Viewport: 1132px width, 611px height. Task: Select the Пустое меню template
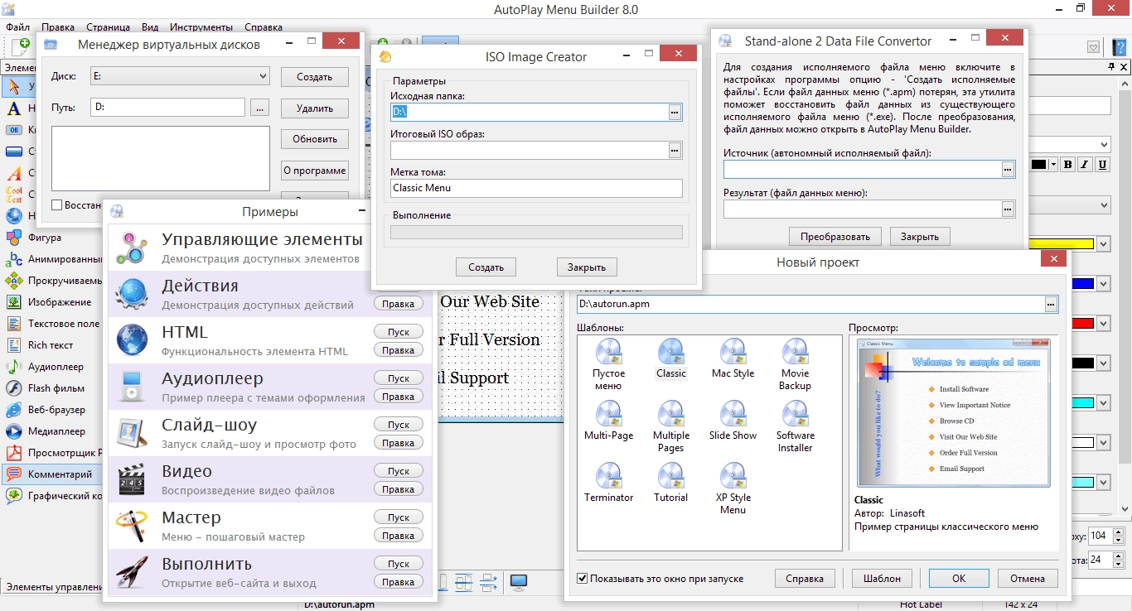[x=608, y=364]
